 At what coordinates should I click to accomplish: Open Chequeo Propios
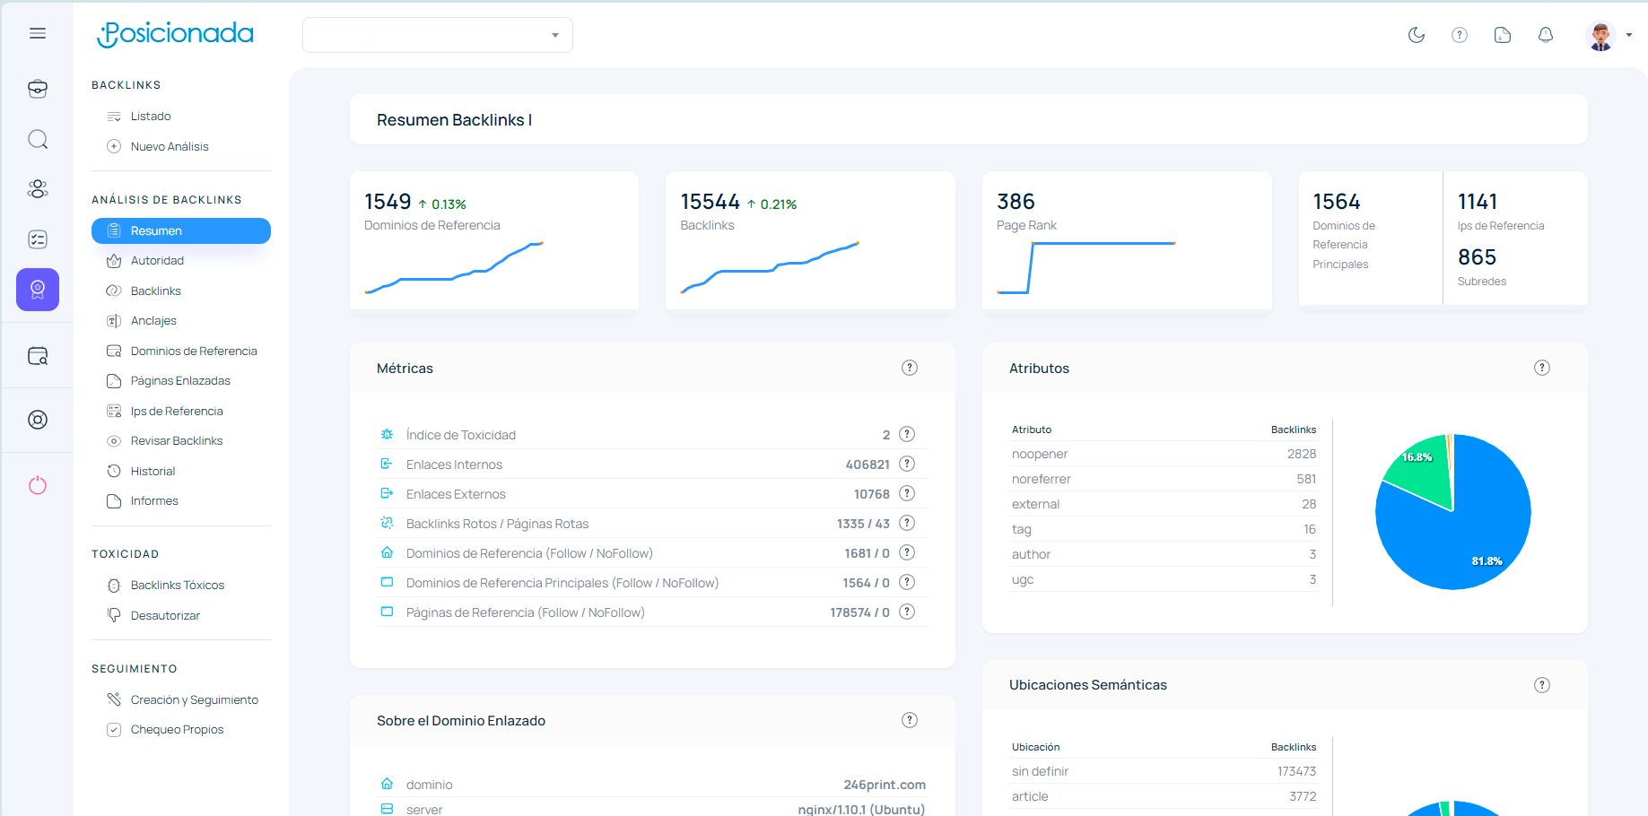click(x=177, y=730)
